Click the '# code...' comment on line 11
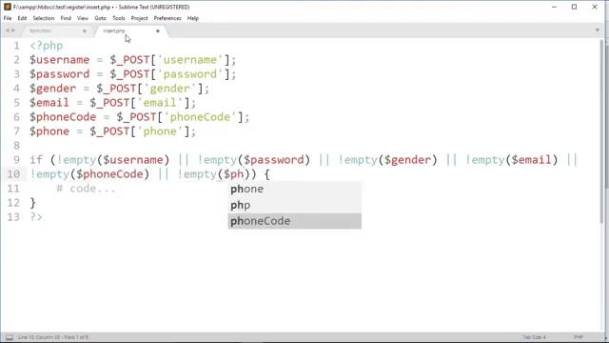Image resolution: width=609 pixels, height=343 pixels. pyautogui.click(x=86, y=189)
